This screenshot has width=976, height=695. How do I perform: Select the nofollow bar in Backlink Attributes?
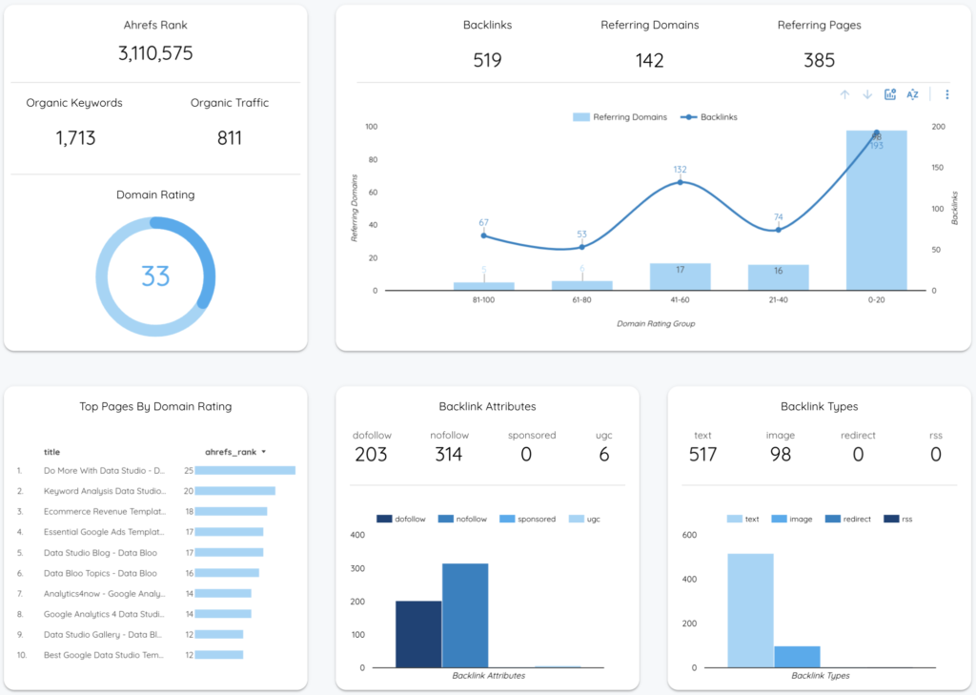pyautogui.click(x=465, y=616)
